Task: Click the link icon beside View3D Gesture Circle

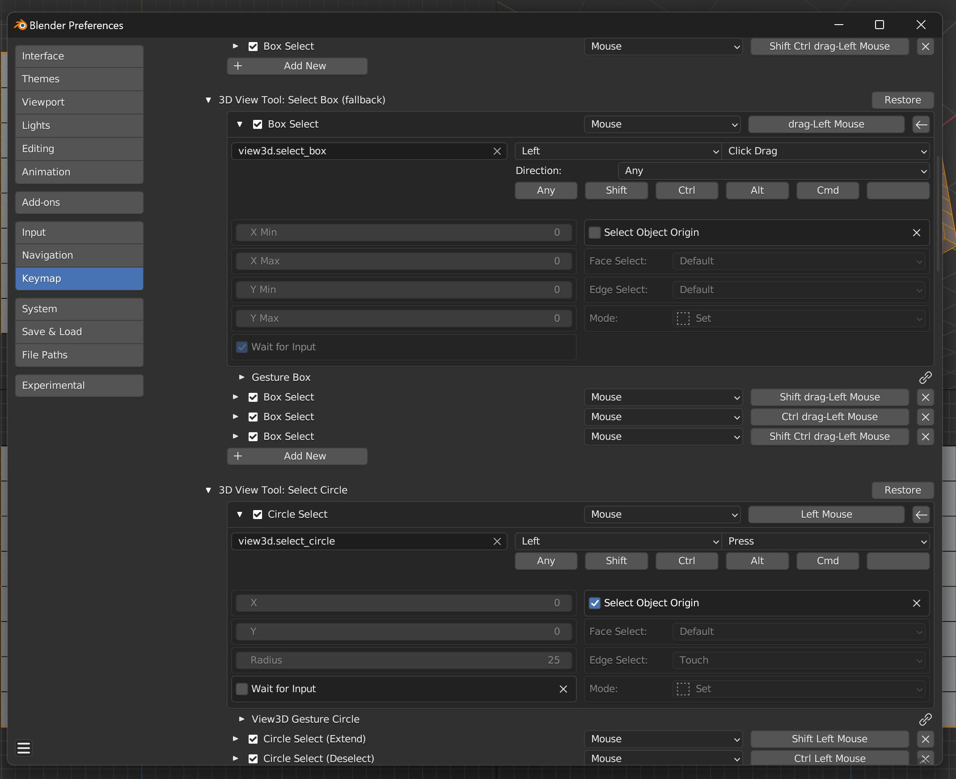Action: click(925, 719)
